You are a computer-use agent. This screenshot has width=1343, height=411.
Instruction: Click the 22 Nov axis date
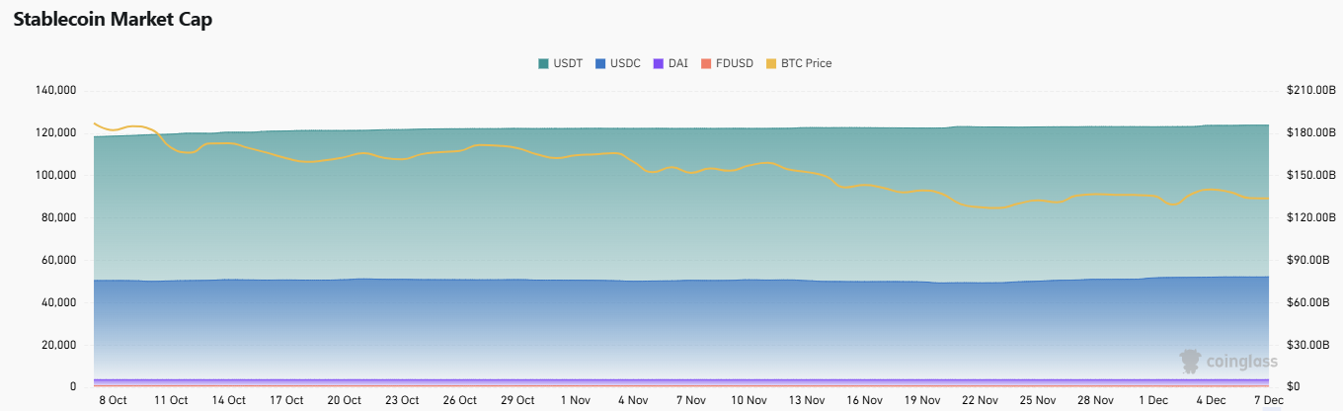[980, 400]
